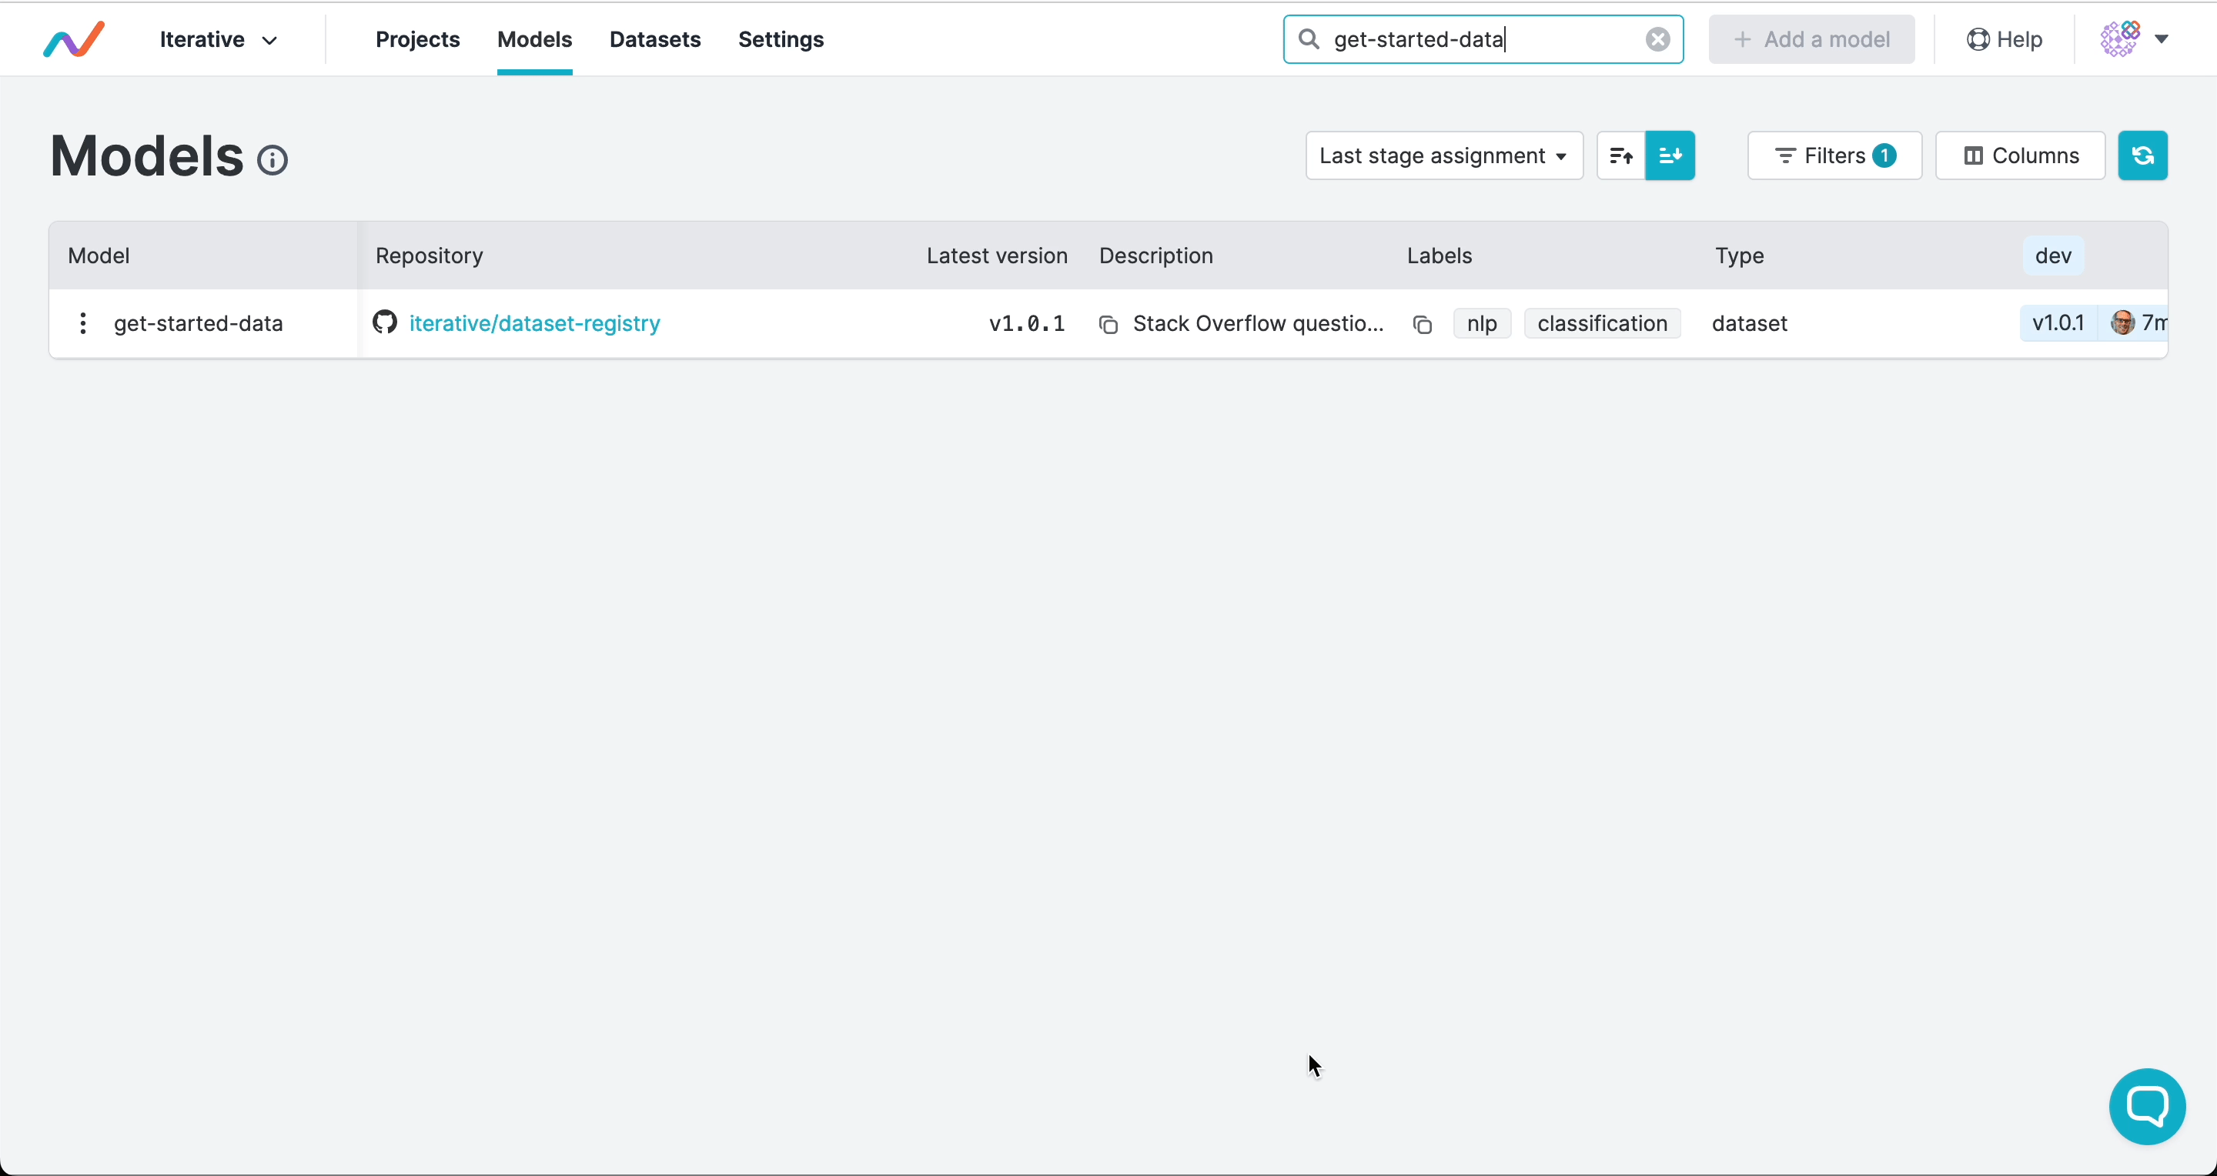
Task: Select the descending sort icon
Action: pos(1670,155)
